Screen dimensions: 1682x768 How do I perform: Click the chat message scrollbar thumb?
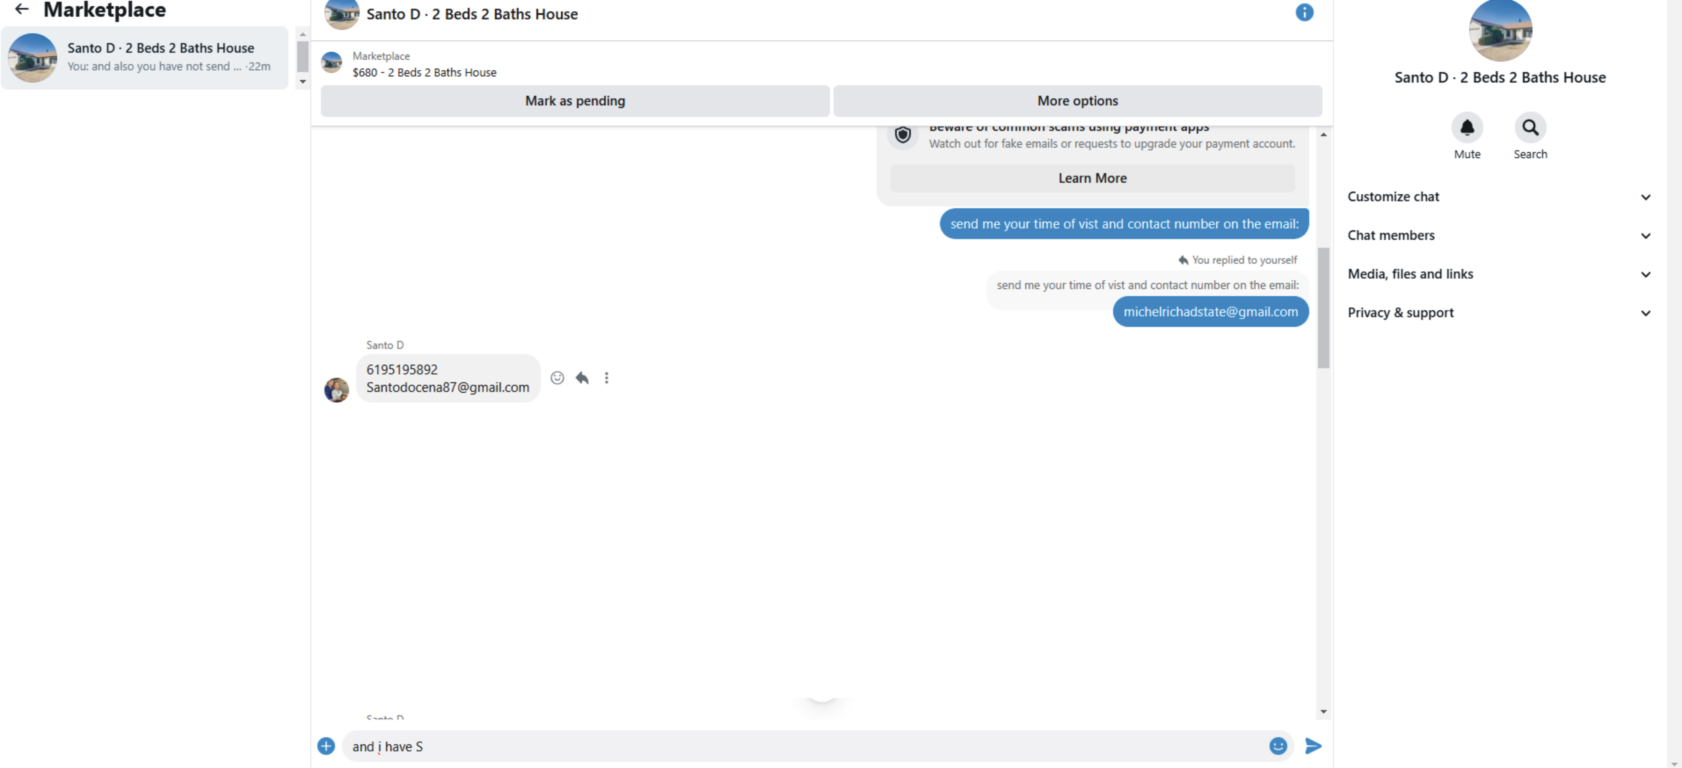point(1323,307)
